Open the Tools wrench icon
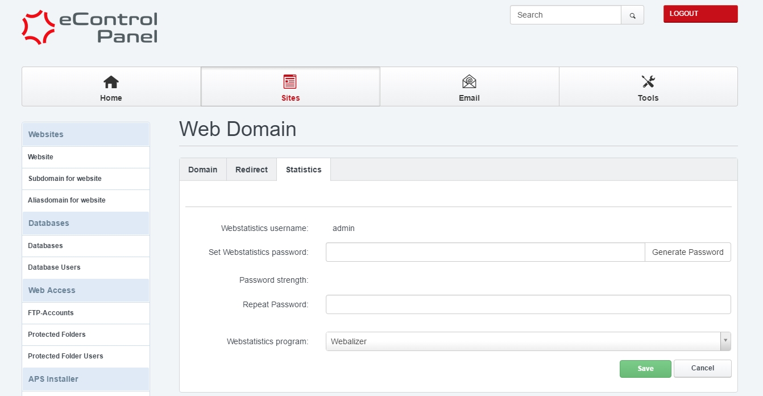The image size is (763, 396). pyautogui.click(x=648, y=82)
